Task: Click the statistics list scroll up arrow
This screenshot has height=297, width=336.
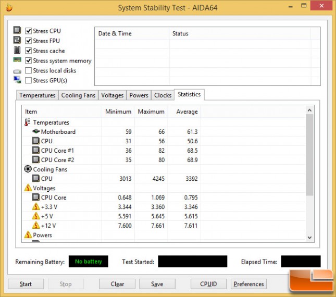Action: tap(309, 110)
